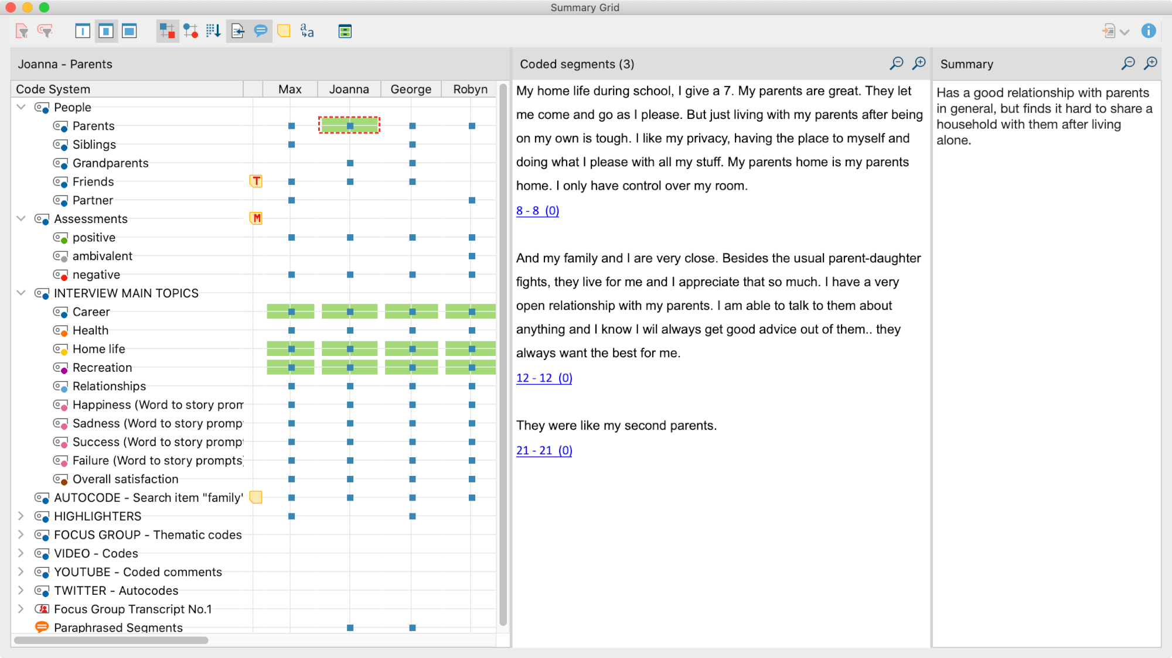Click the Paraphrased Segments orange bubble icon
Image resolution: width=1172 pixels, height=658 pixels.
pyautogui.click(x=42, y=627)
